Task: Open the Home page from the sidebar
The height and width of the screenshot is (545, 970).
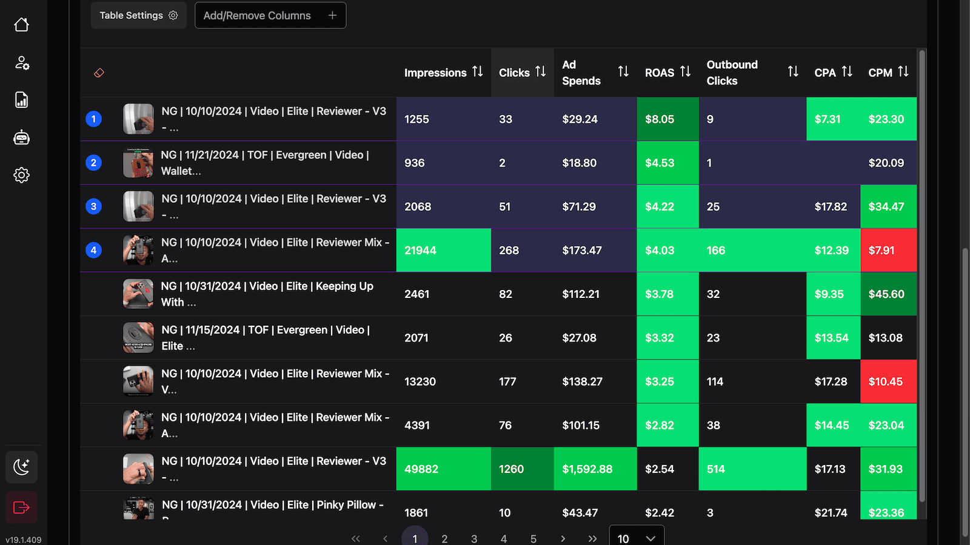Action: click(x=22, y=24)
